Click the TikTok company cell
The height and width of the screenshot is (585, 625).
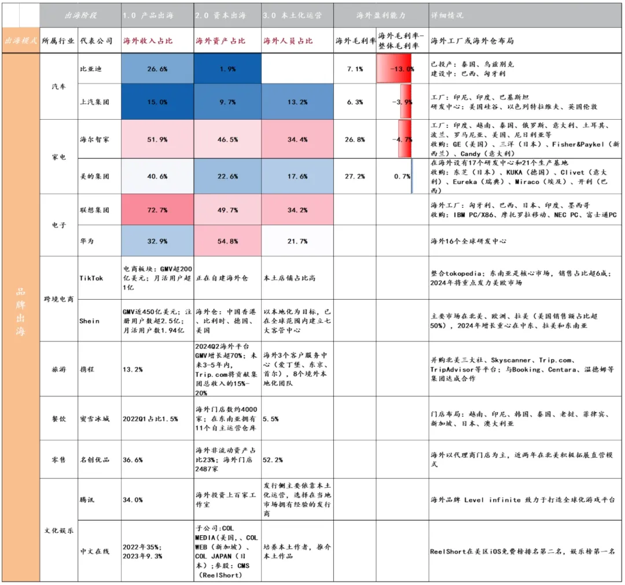coord(100,278)
